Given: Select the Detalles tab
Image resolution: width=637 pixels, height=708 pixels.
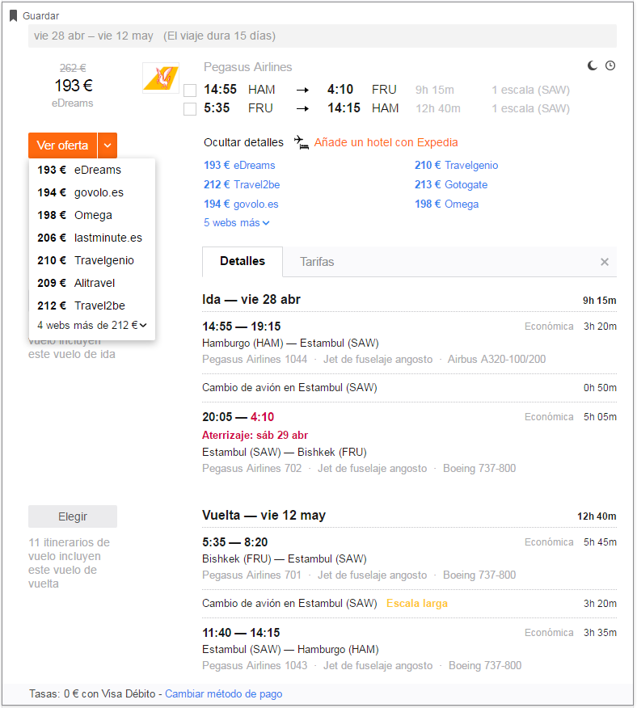Looking at the screenshot, I should (x=243, y=261).
